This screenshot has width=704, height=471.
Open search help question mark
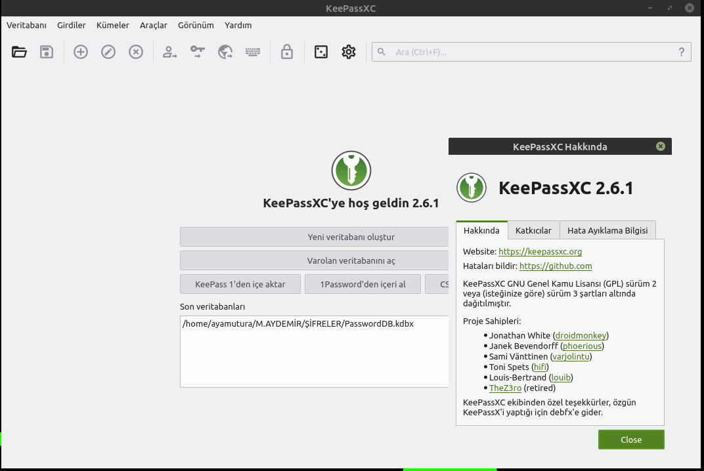(x=682, y=52)
